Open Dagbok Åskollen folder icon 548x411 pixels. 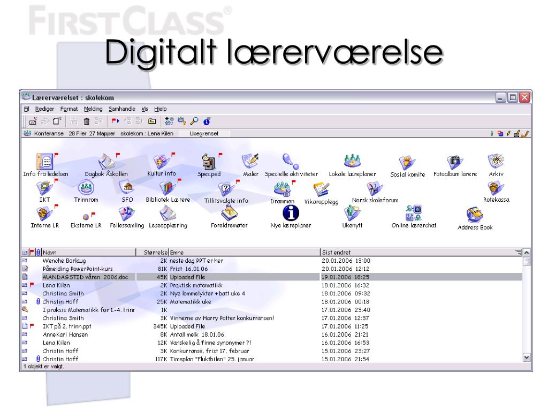(106, 162)
